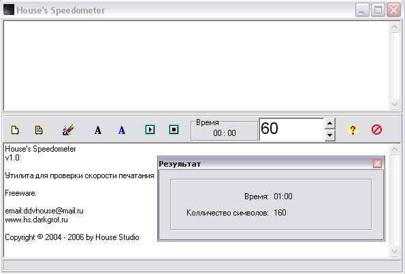Select the blue letter A font icon
This screenshot has height=274, width=405.
[x=122, y=130]
